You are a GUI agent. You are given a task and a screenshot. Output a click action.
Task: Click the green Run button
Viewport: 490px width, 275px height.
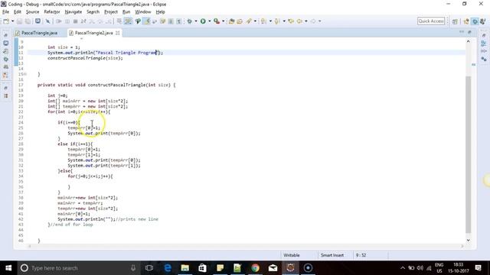(x=203, y=21)
